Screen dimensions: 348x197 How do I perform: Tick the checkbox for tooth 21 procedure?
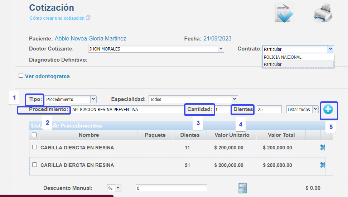[x=34, y=165]
